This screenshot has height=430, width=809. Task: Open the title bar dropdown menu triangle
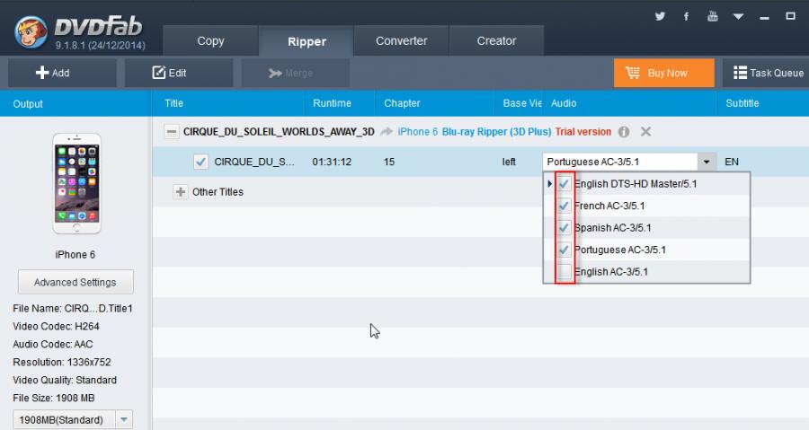tap(739, 16)
